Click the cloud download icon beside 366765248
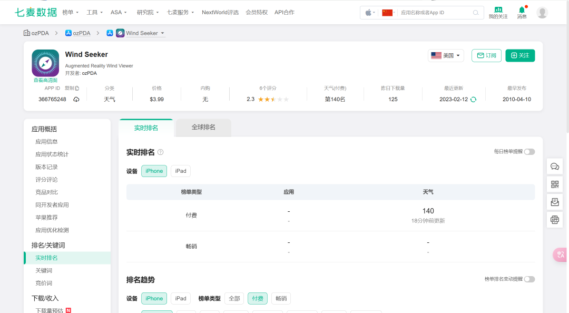This screenshot has width=569, height=313. tap(76, 100)
